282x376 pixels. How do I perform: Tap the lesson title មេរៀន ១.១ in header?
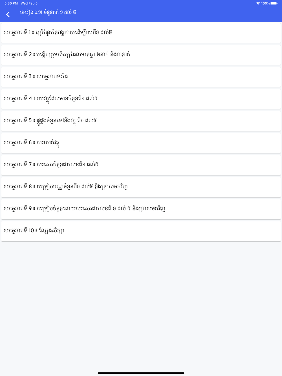pos(48,12)
